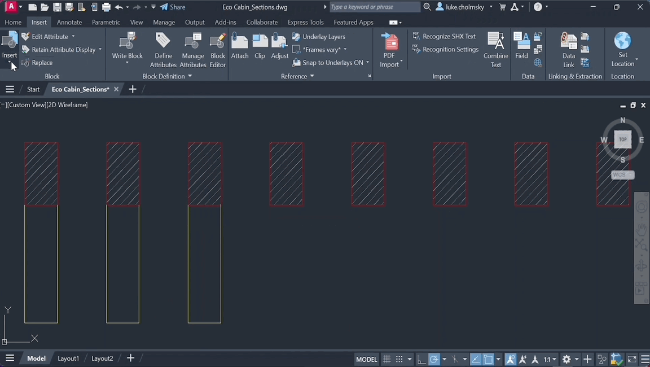This screenshot has width=650, height=367.
Task: Click Recognition Settings
Action: (445, 49)
